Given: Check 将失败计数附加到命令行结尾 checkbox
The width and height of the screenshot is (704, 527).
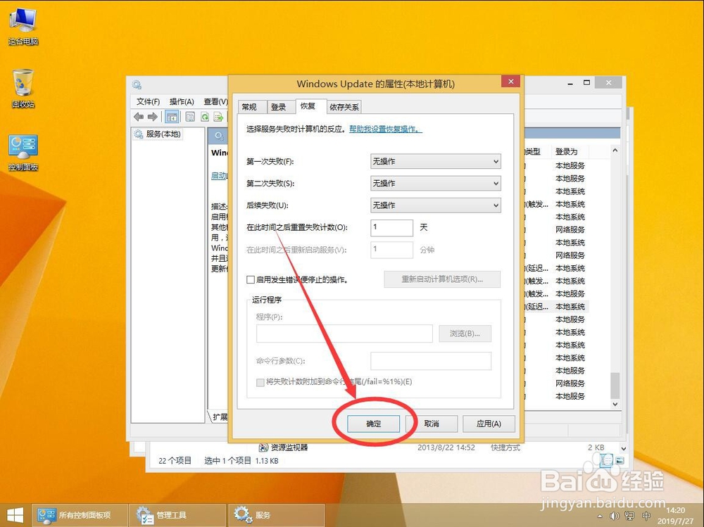Looking at the screenshot, I should [x=260, y=382].
